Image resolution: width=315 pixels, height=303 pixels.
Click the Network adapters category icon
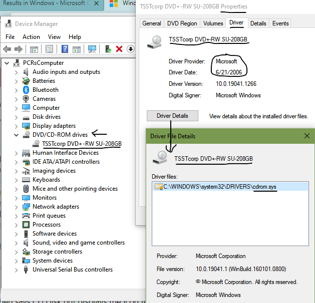tap(26, 207)
